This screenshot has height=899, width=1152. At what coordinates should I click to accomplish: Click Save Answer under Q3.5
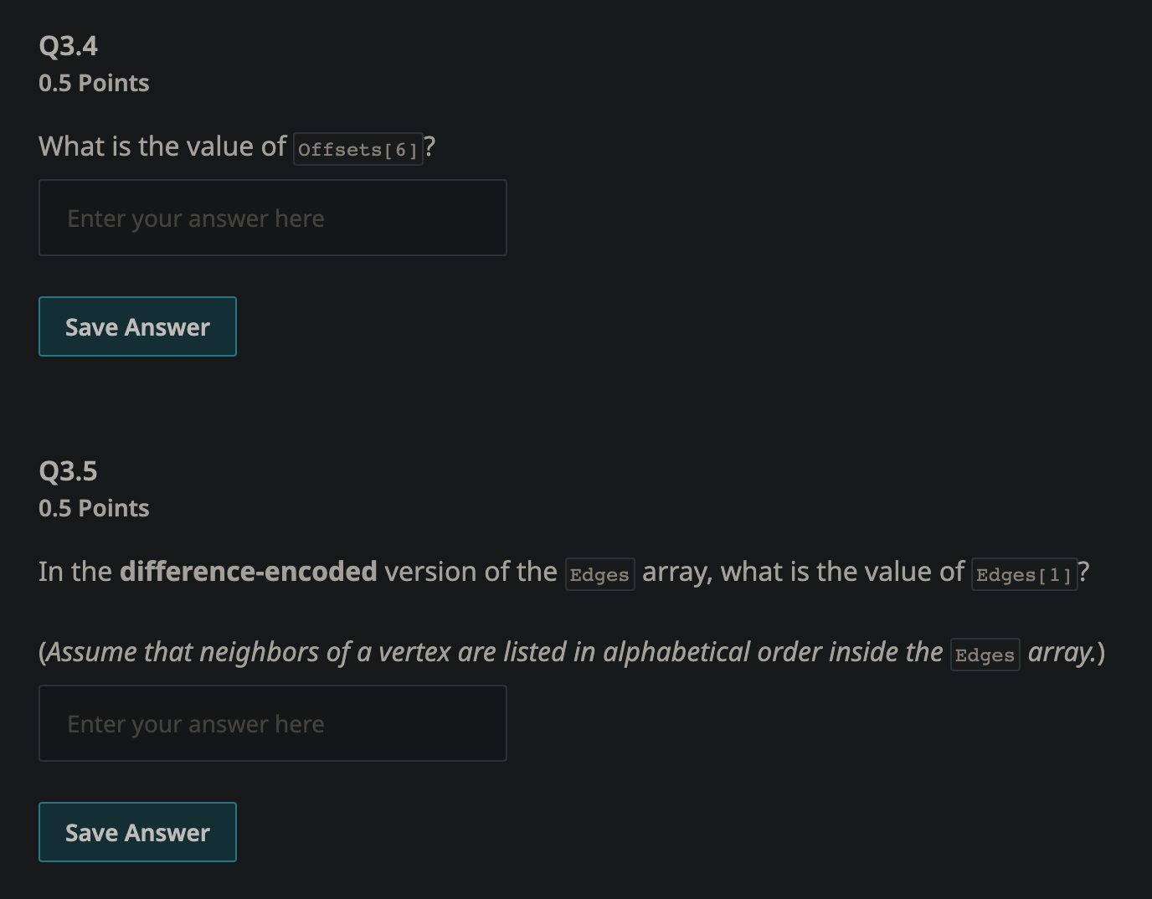pos(137,831)
